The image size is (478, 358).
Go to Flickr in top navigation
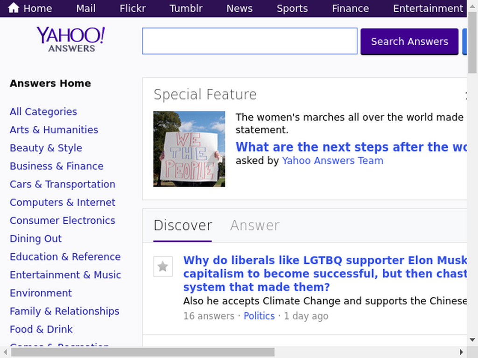coord(133,8)
